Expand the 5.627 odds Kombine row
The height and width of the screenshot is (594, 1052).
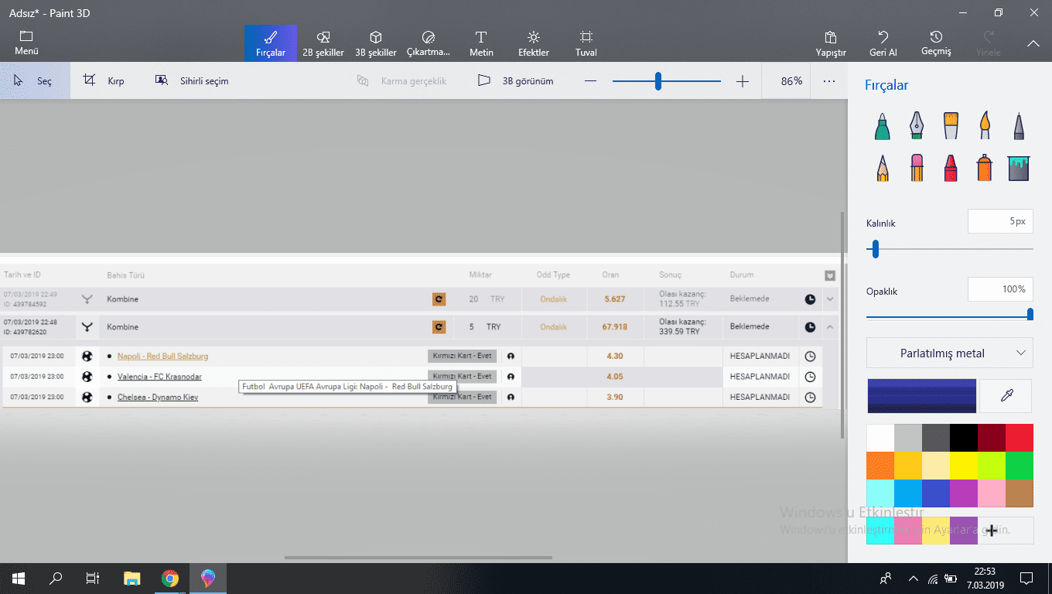[x=830, y=299]
